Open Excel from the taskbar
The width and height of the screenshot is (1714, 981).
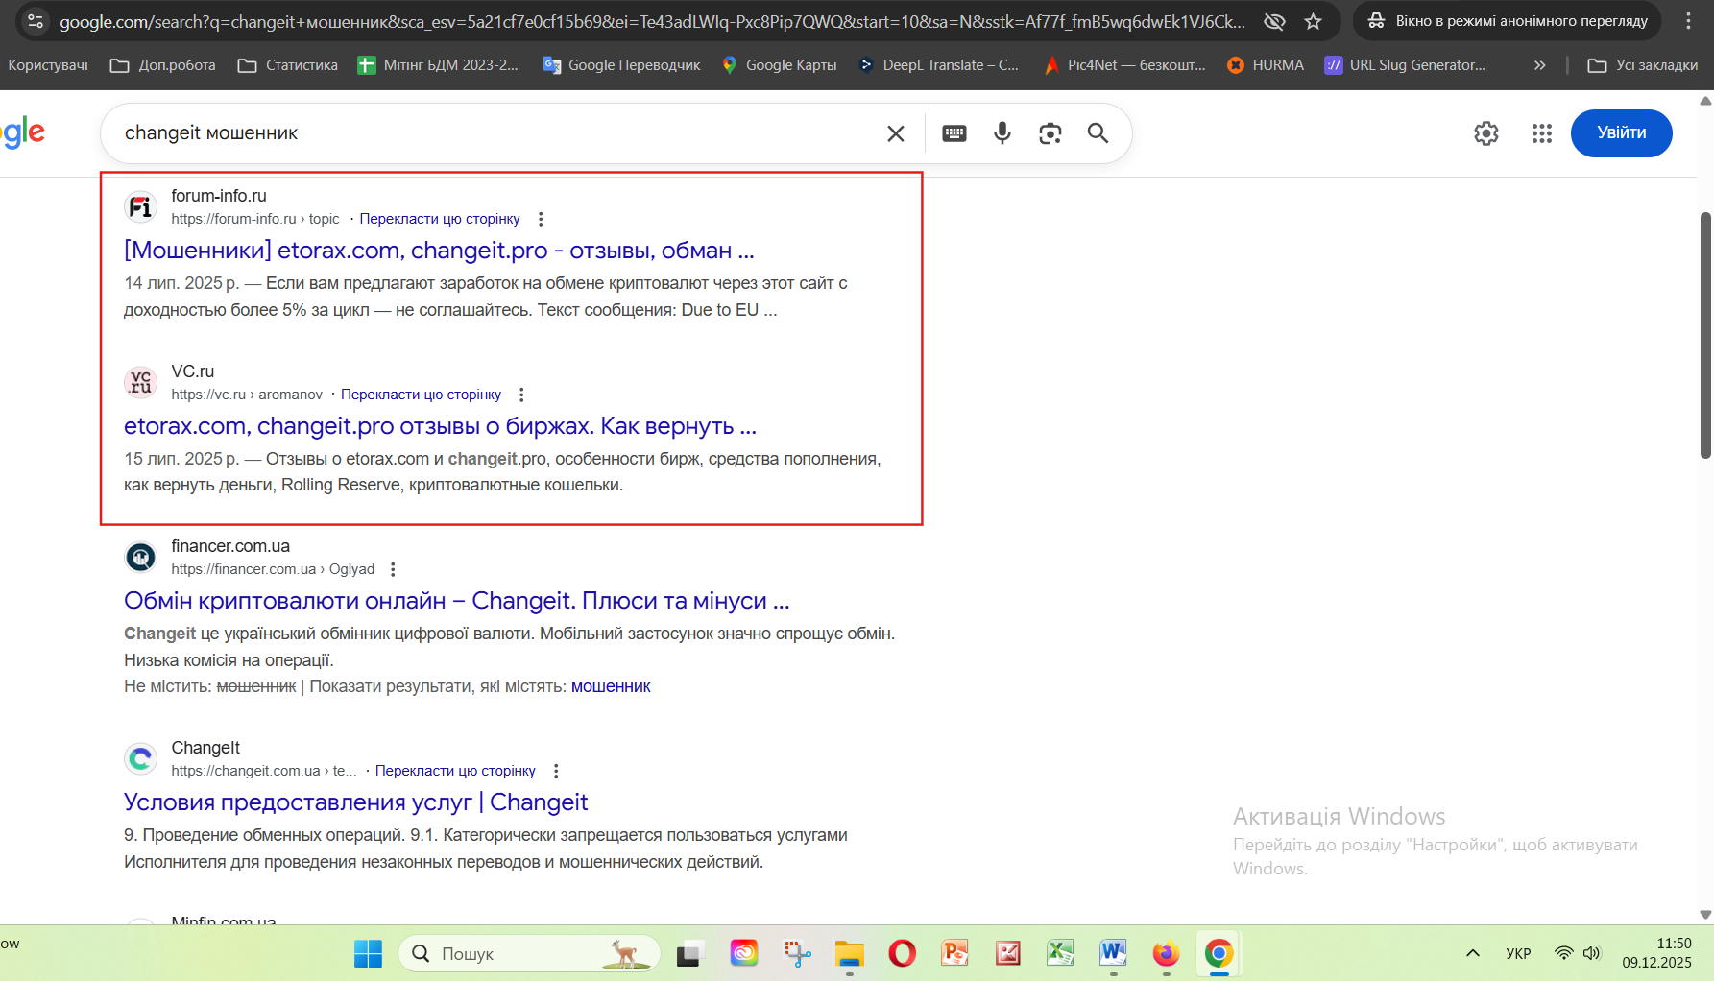click(x=1060, y=953)
